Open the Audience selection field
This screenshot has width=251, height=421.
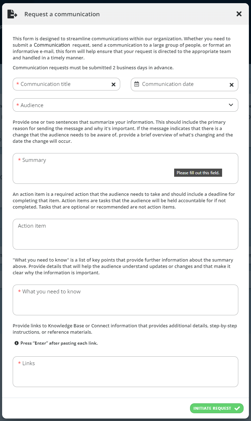click(125, 105)
